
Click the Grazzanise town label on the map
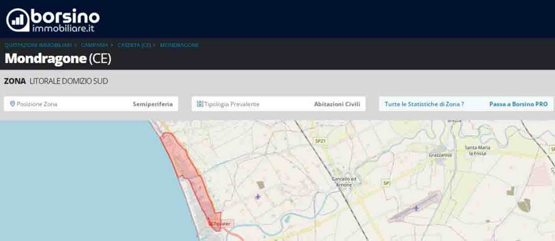[441, 154]
